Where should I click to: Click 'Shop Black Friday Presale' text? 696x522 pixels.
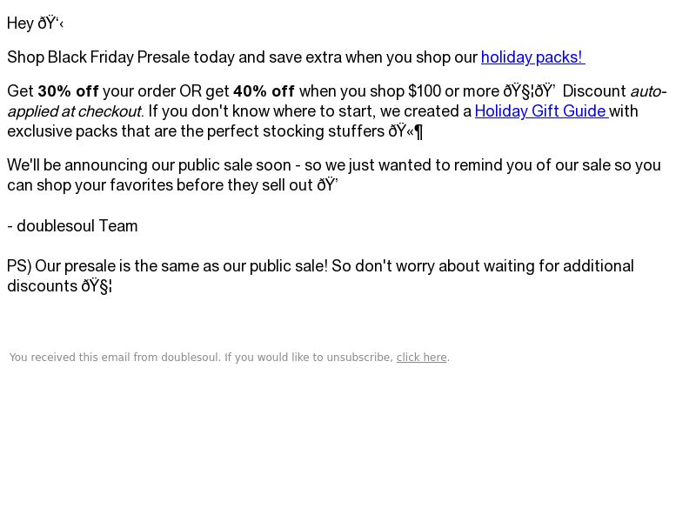coord(98,57)
